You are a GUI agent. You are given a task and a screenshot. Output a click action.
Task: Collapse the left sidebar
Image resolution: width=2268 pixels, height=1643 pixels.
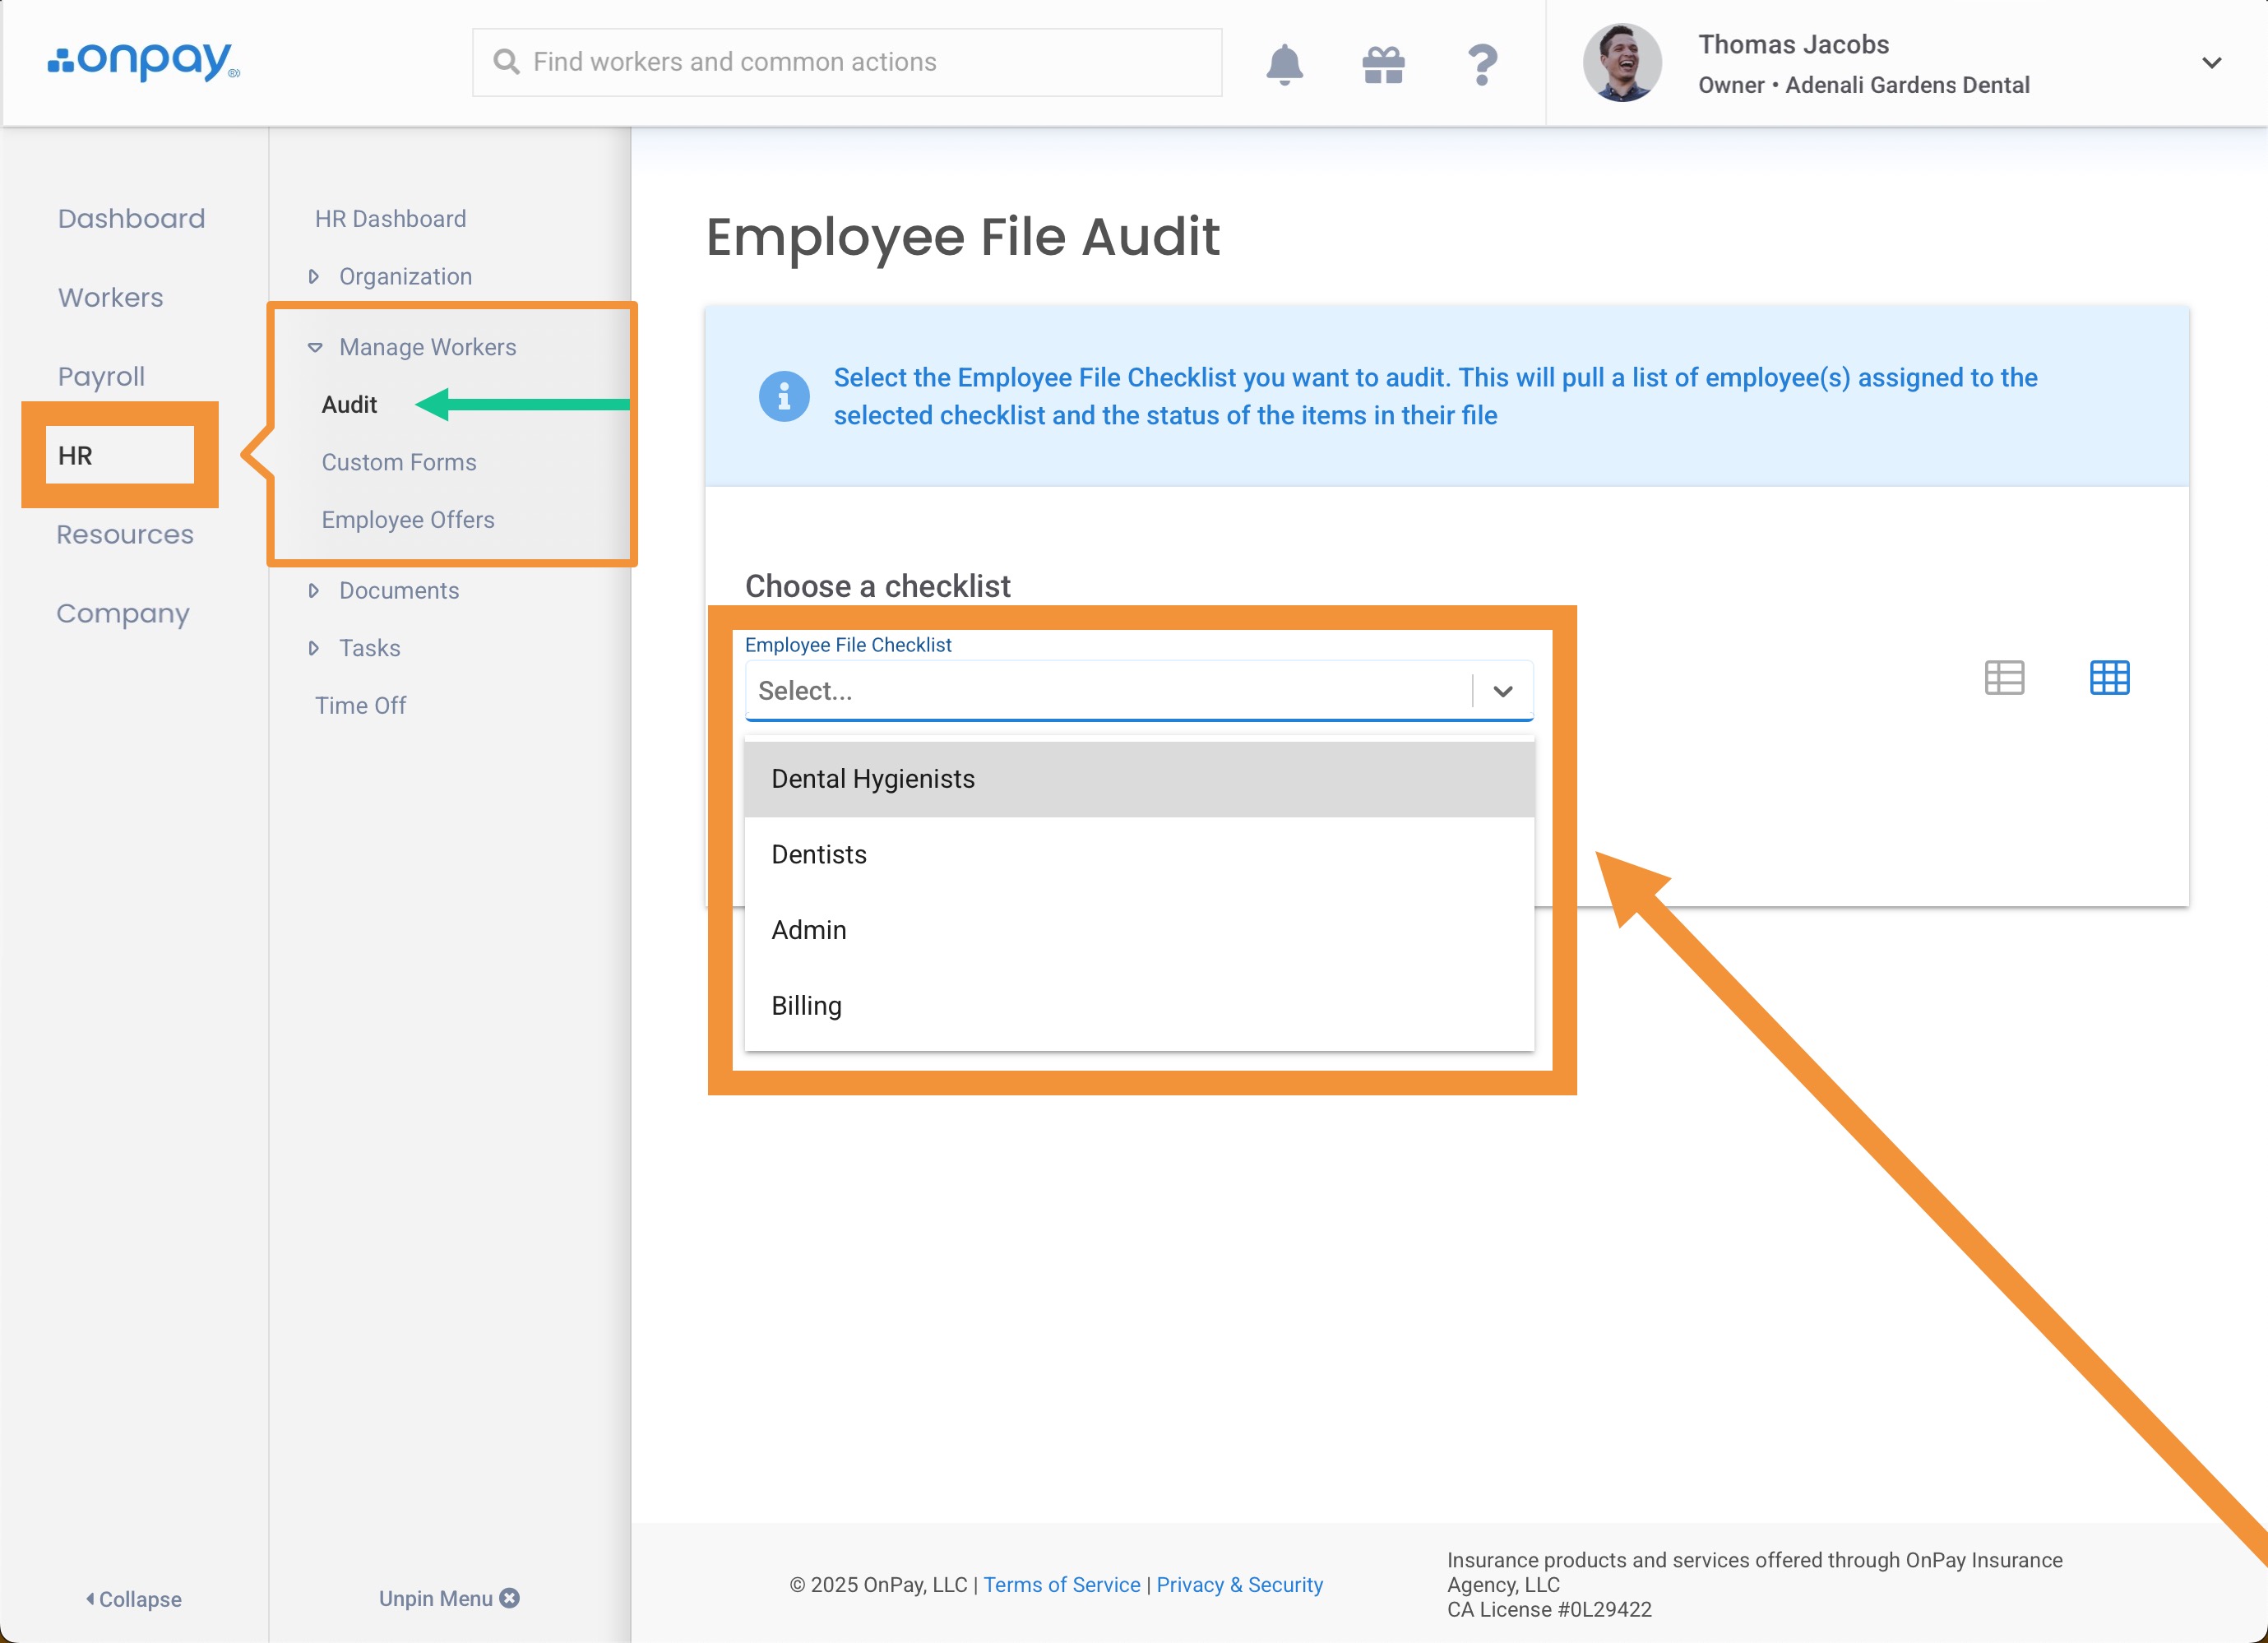(134, 1598)
